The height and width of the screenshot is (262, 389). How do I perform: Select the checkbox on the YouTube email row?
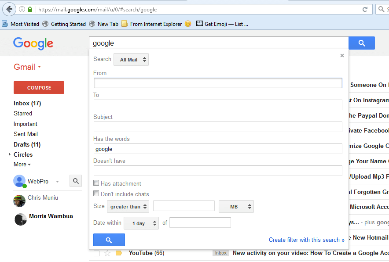tap(96, 253)
